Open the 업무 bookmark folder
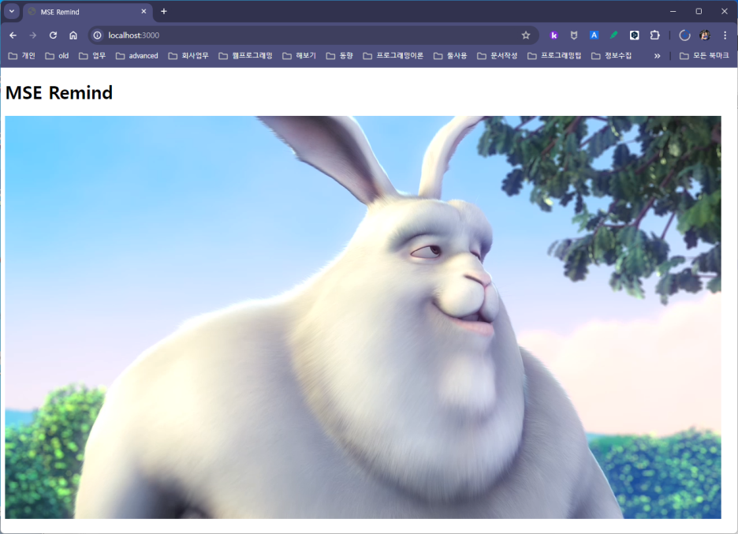The width and height of the screenshot is (738, 534). [92, 56]
